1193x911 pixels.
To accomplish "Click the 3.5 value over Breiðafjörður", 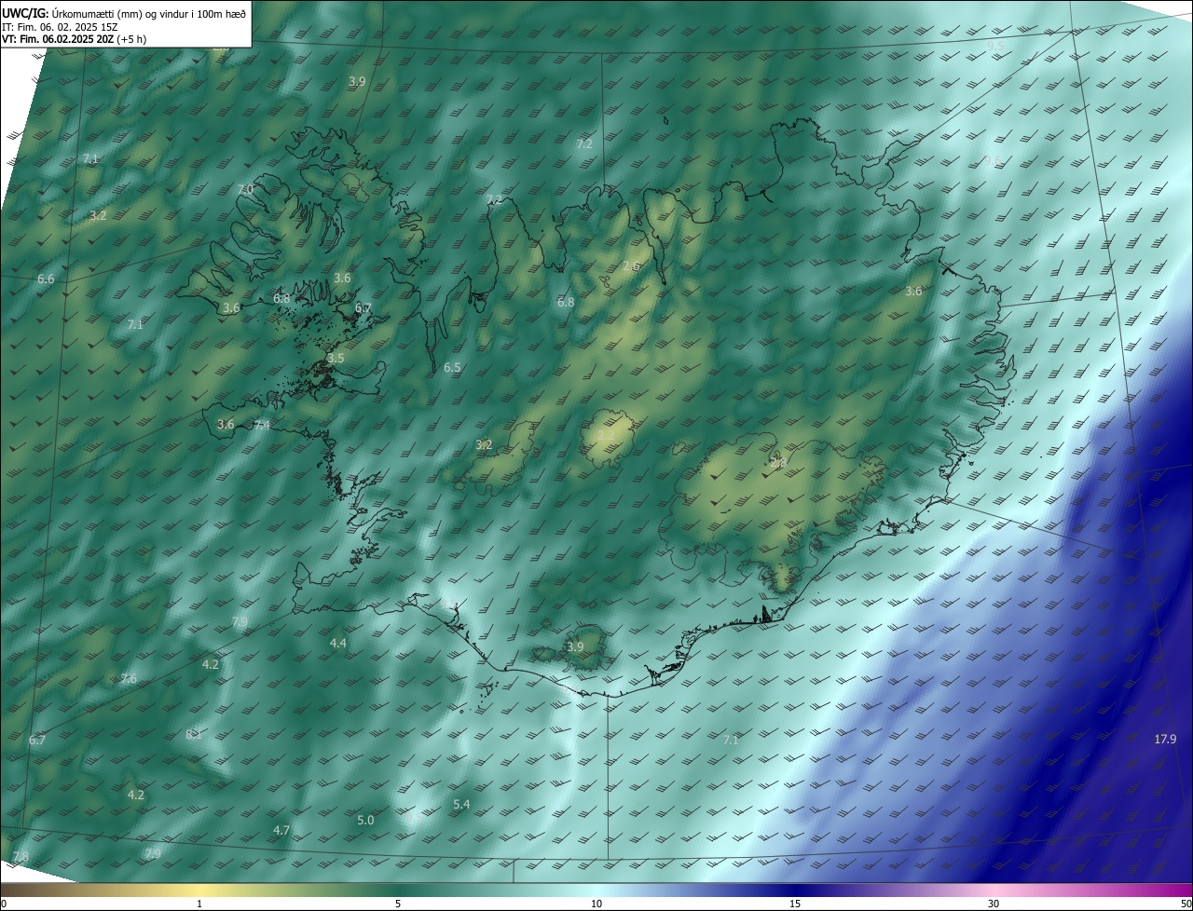I will pos(336,358).
